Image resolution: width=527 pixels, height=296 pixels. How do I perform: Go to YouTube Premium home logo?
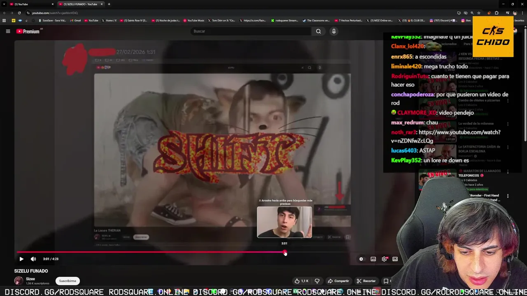[x=28, y=31]
